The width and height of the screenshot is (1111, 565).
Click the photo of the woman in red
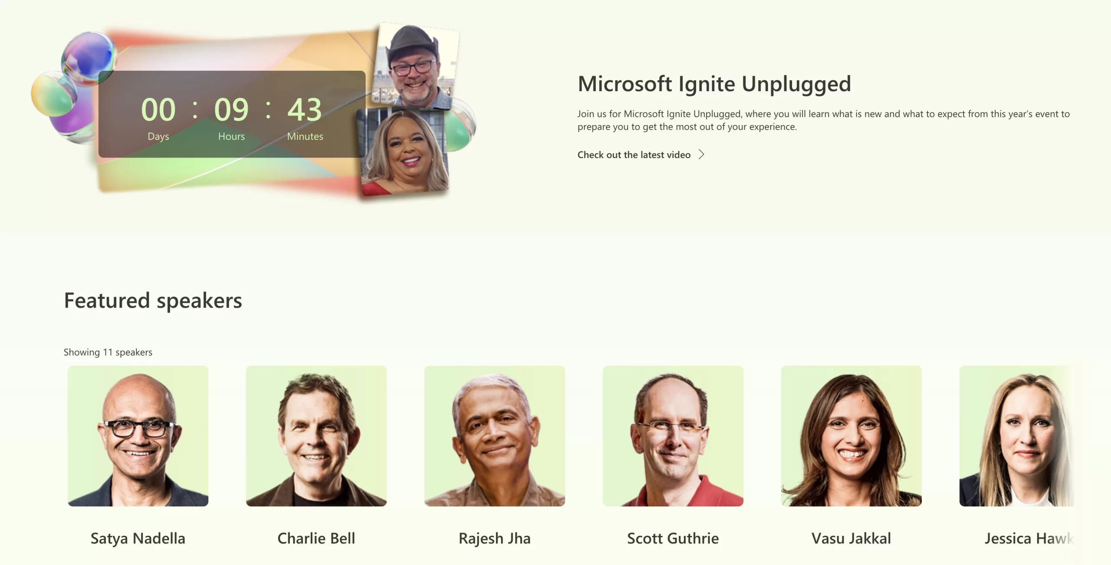[x=403, y=152]
